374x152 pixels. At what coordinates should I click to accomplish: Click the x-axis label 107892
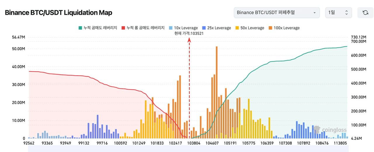point(304,143)
